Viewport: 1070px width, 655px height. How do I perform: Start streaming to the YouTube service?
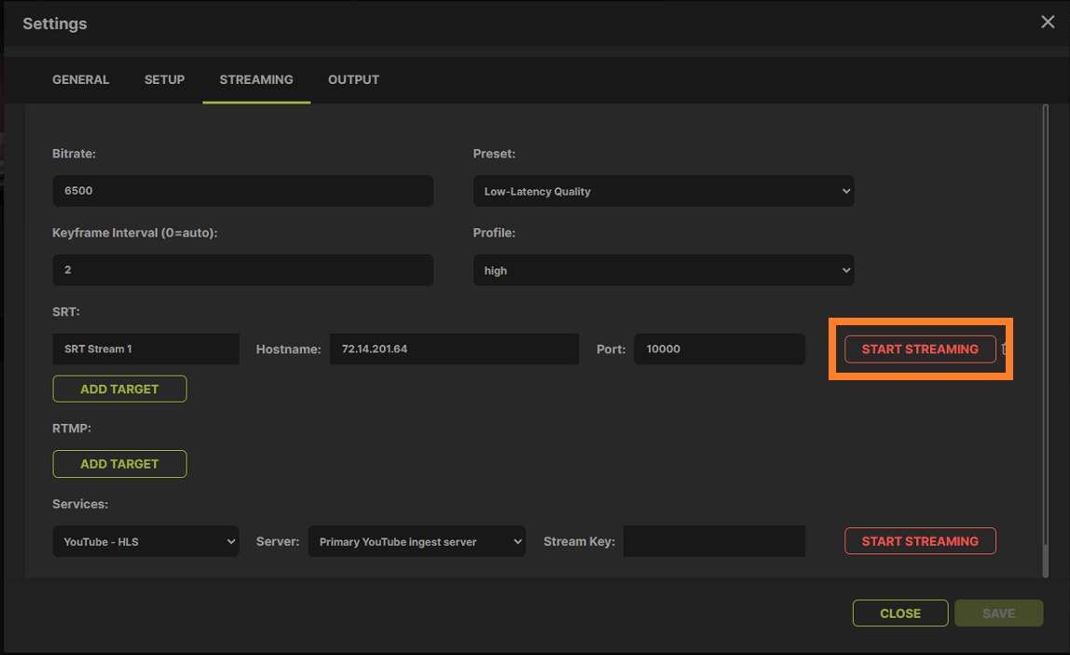coord(920,541)
